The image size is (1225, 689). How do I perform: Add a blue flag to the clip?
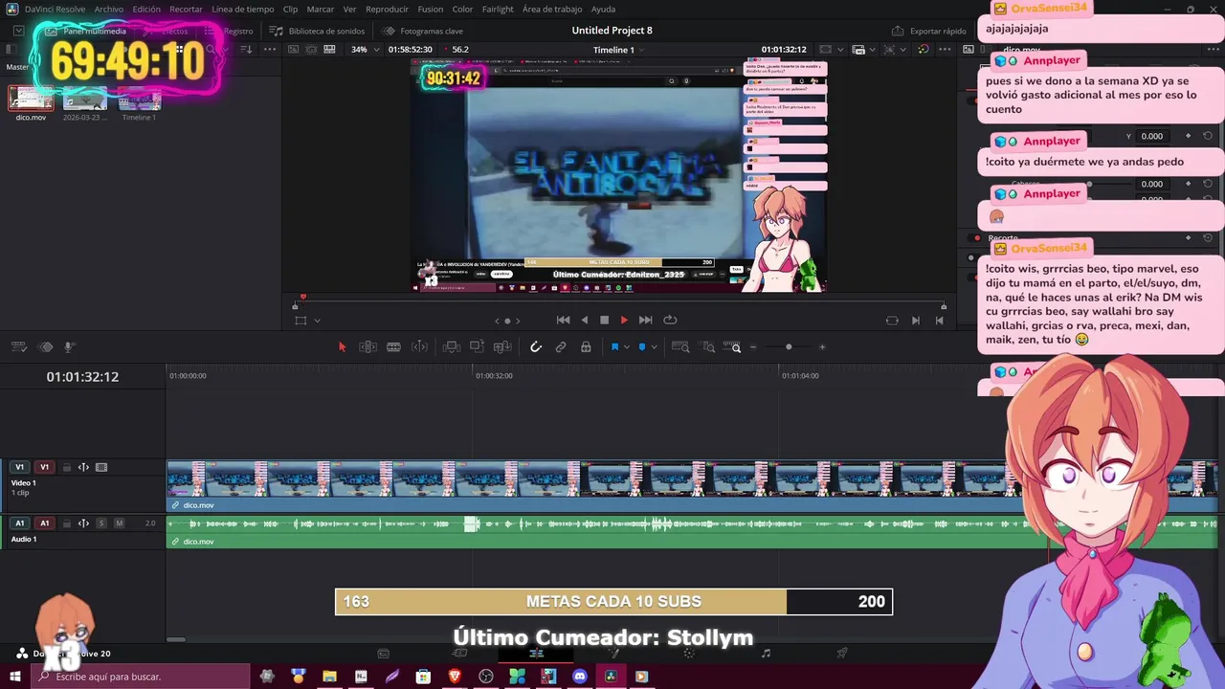(614, 347)
